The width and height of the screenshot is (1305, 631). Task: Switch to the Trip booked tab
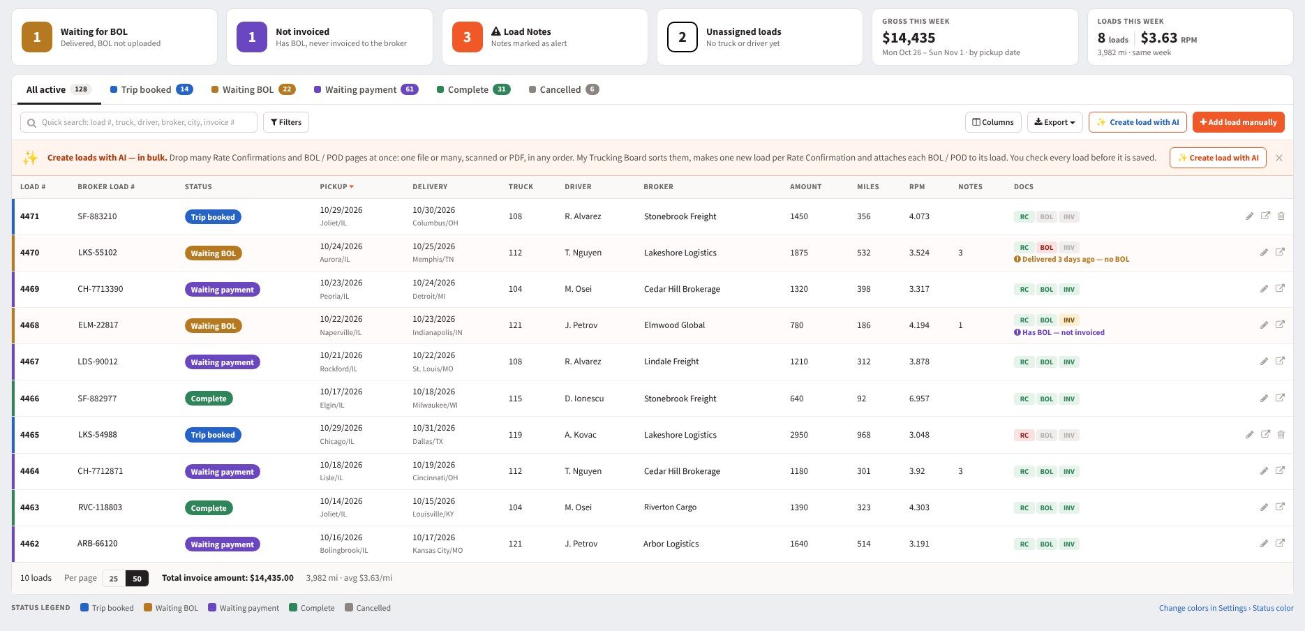point(151,89)
